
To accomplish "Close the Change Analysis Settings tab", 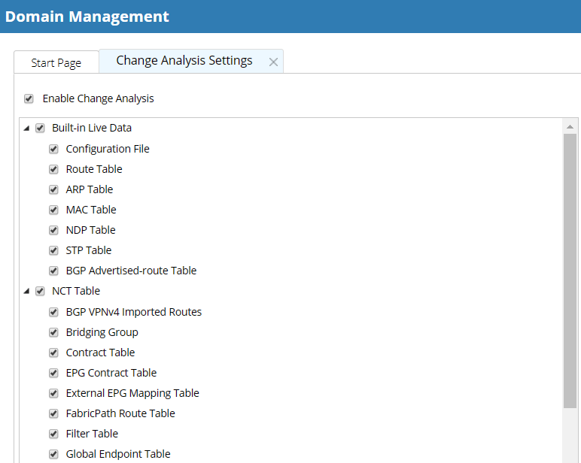I will (x=273, y=62).
